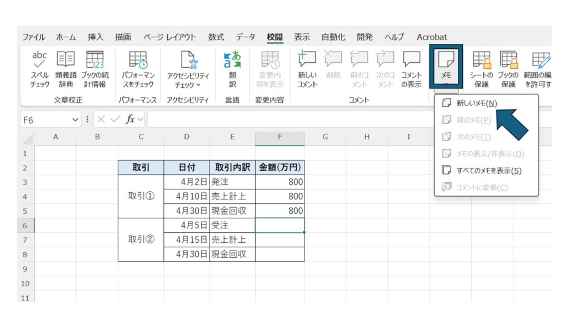This screenshot has width=569, height=320.
Task: Click ブックの保護 protect workbook icon
Action: (508, 69)
